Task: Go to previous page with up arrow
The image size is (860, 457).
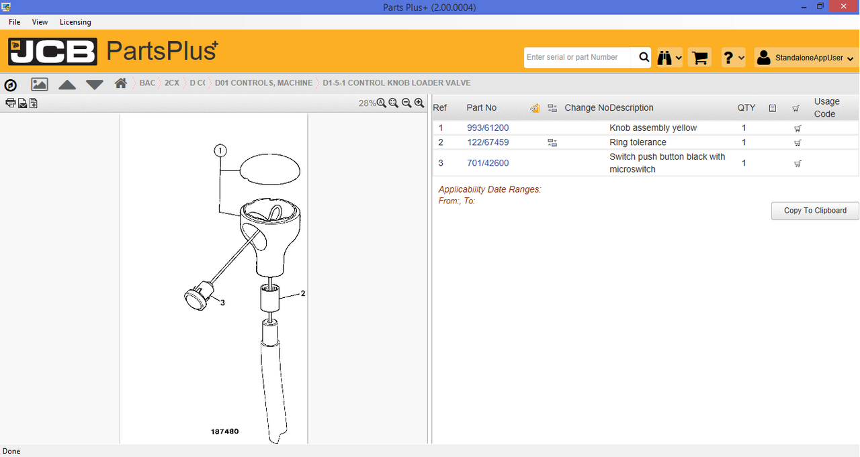Action: 67,85
